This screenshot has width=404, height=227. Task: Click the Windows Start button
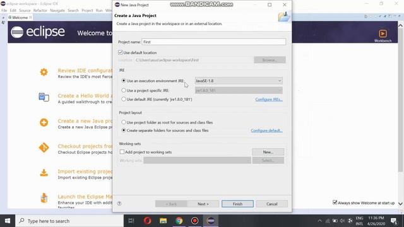coord(8,221)
